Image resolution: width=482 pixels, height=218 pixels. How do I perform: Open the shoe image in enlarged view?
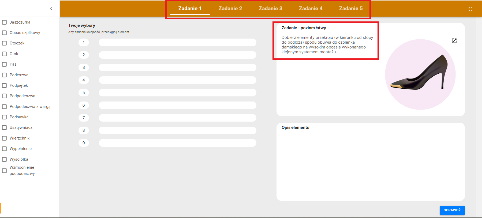click(454, 41)
